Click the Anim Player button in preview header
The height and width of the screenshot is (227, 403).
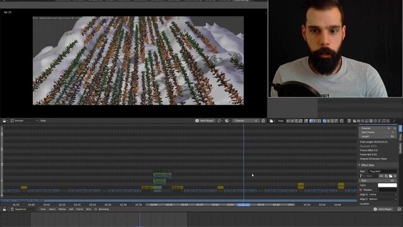click(204, 120)
